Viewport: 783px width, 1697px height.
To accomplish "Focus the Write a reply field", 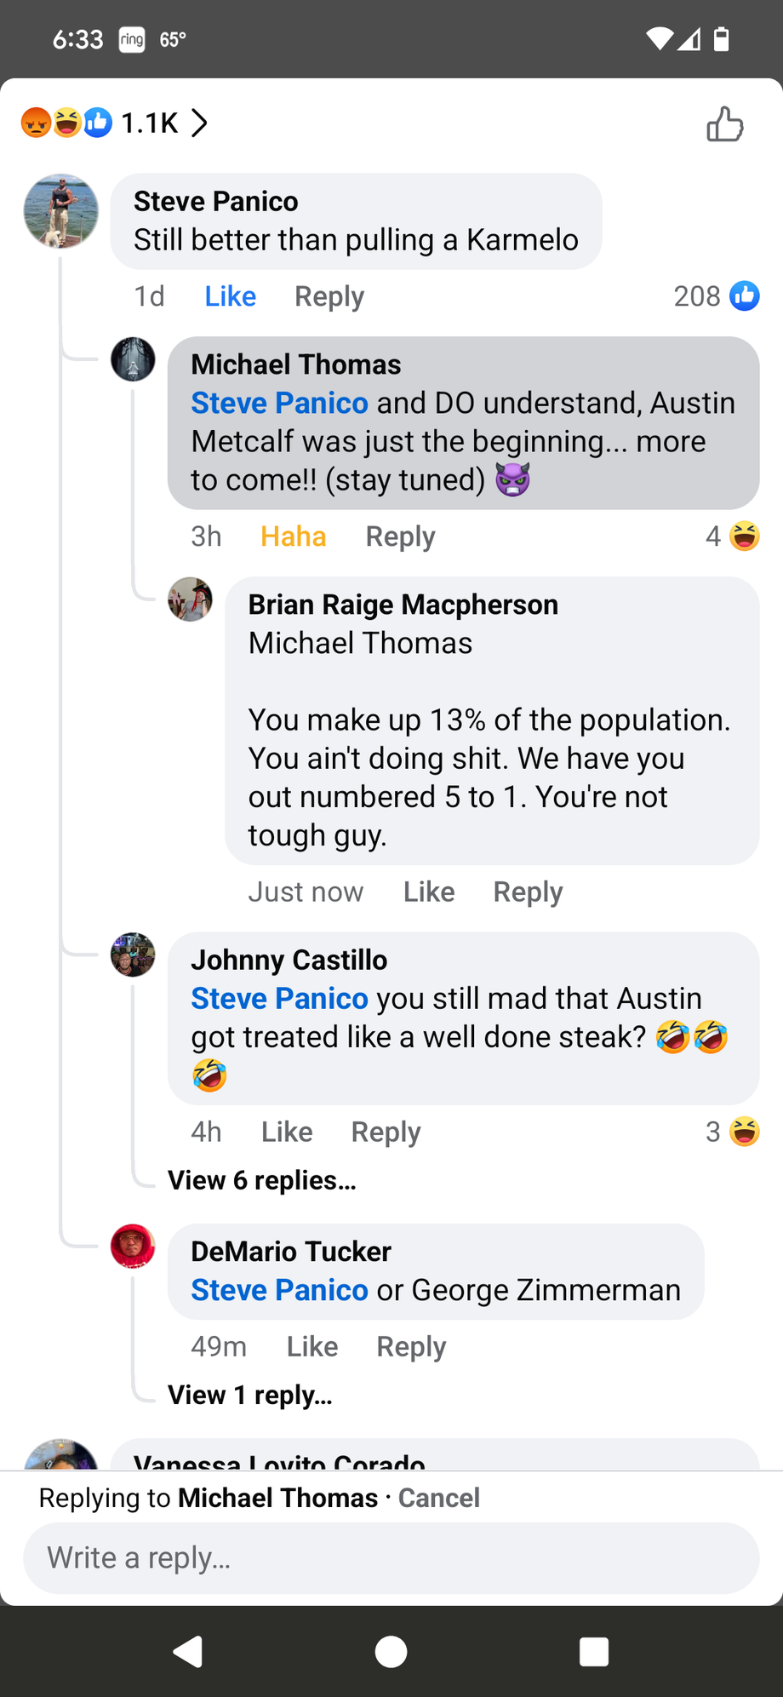I will (x=391, y=1557).
